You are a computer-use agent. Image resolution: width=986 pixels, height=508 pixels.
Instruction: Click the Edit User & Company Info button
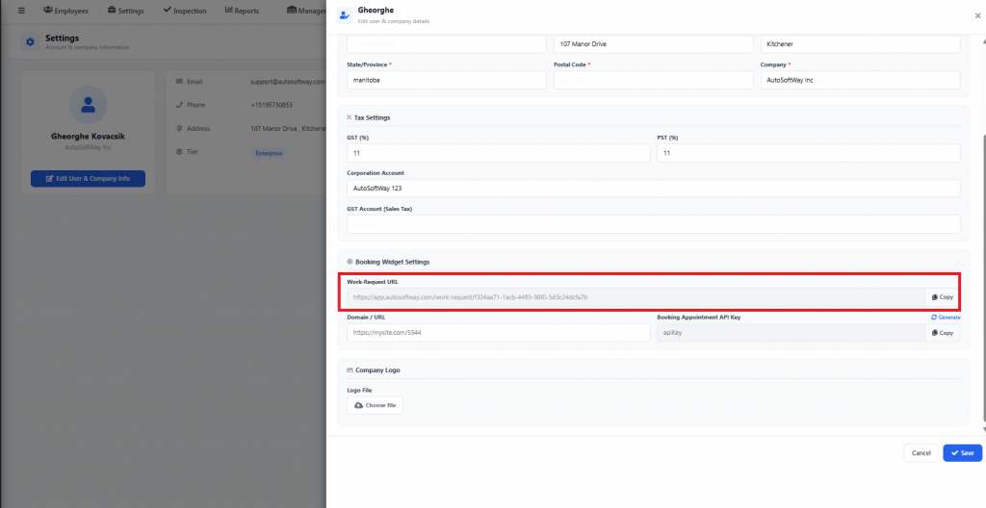tap(88, 179)
